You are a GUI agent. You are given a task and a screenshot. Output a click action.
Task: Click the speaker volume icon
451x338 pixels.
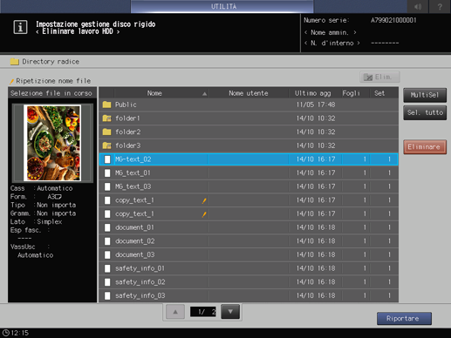tap(418, 6)
